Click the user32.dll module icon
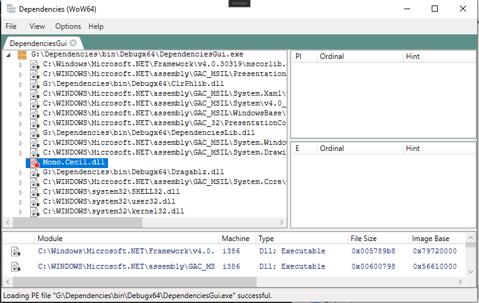This screenshot has width=479, height=303. pyautogui.click(x=34, y=202)
